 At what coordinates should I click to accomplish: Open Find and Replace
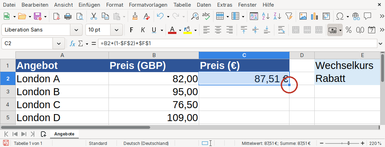point(195,16)
